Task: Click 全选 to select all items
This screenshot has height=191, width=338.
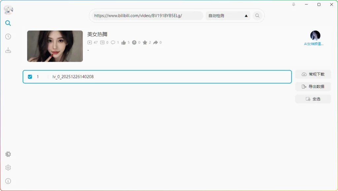Action: point(313,98)
